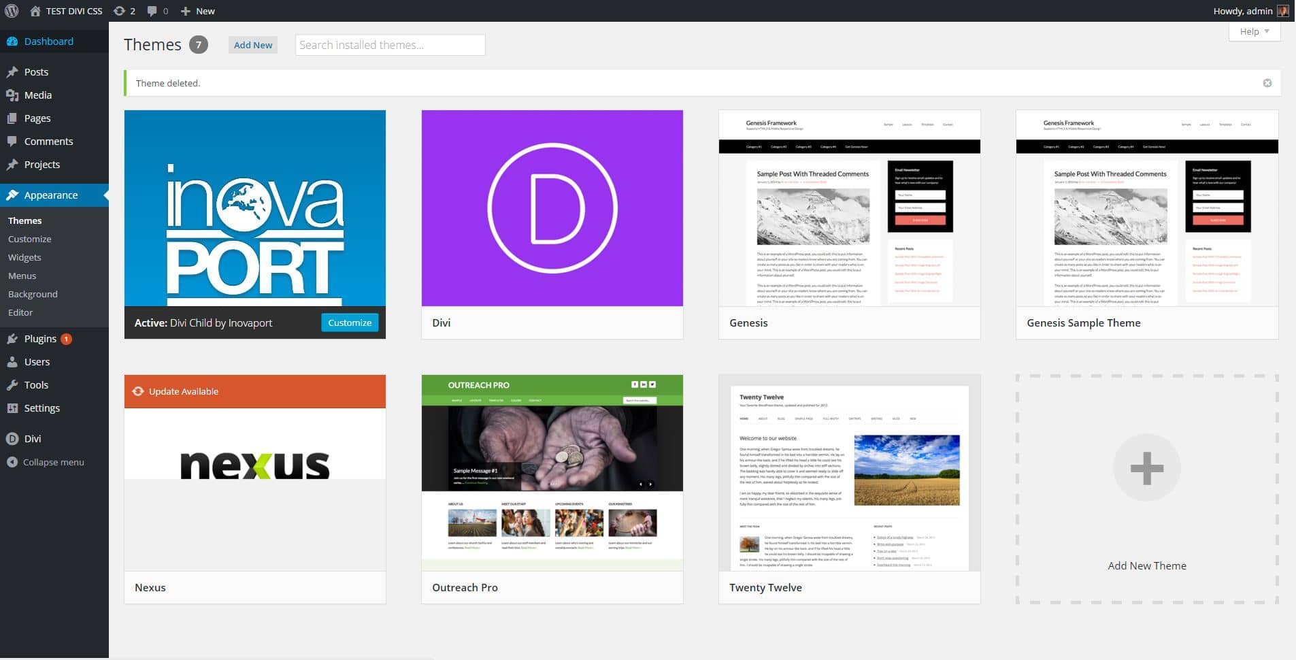This screenshot has width=1296, height=660.
Task: Click the Pages icon in sidebar
Action: 12,118
